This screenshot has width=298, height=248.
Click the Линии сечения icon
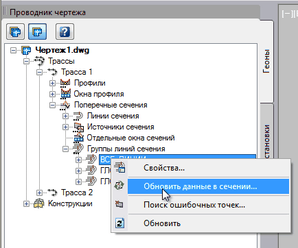tap(78, 116)
